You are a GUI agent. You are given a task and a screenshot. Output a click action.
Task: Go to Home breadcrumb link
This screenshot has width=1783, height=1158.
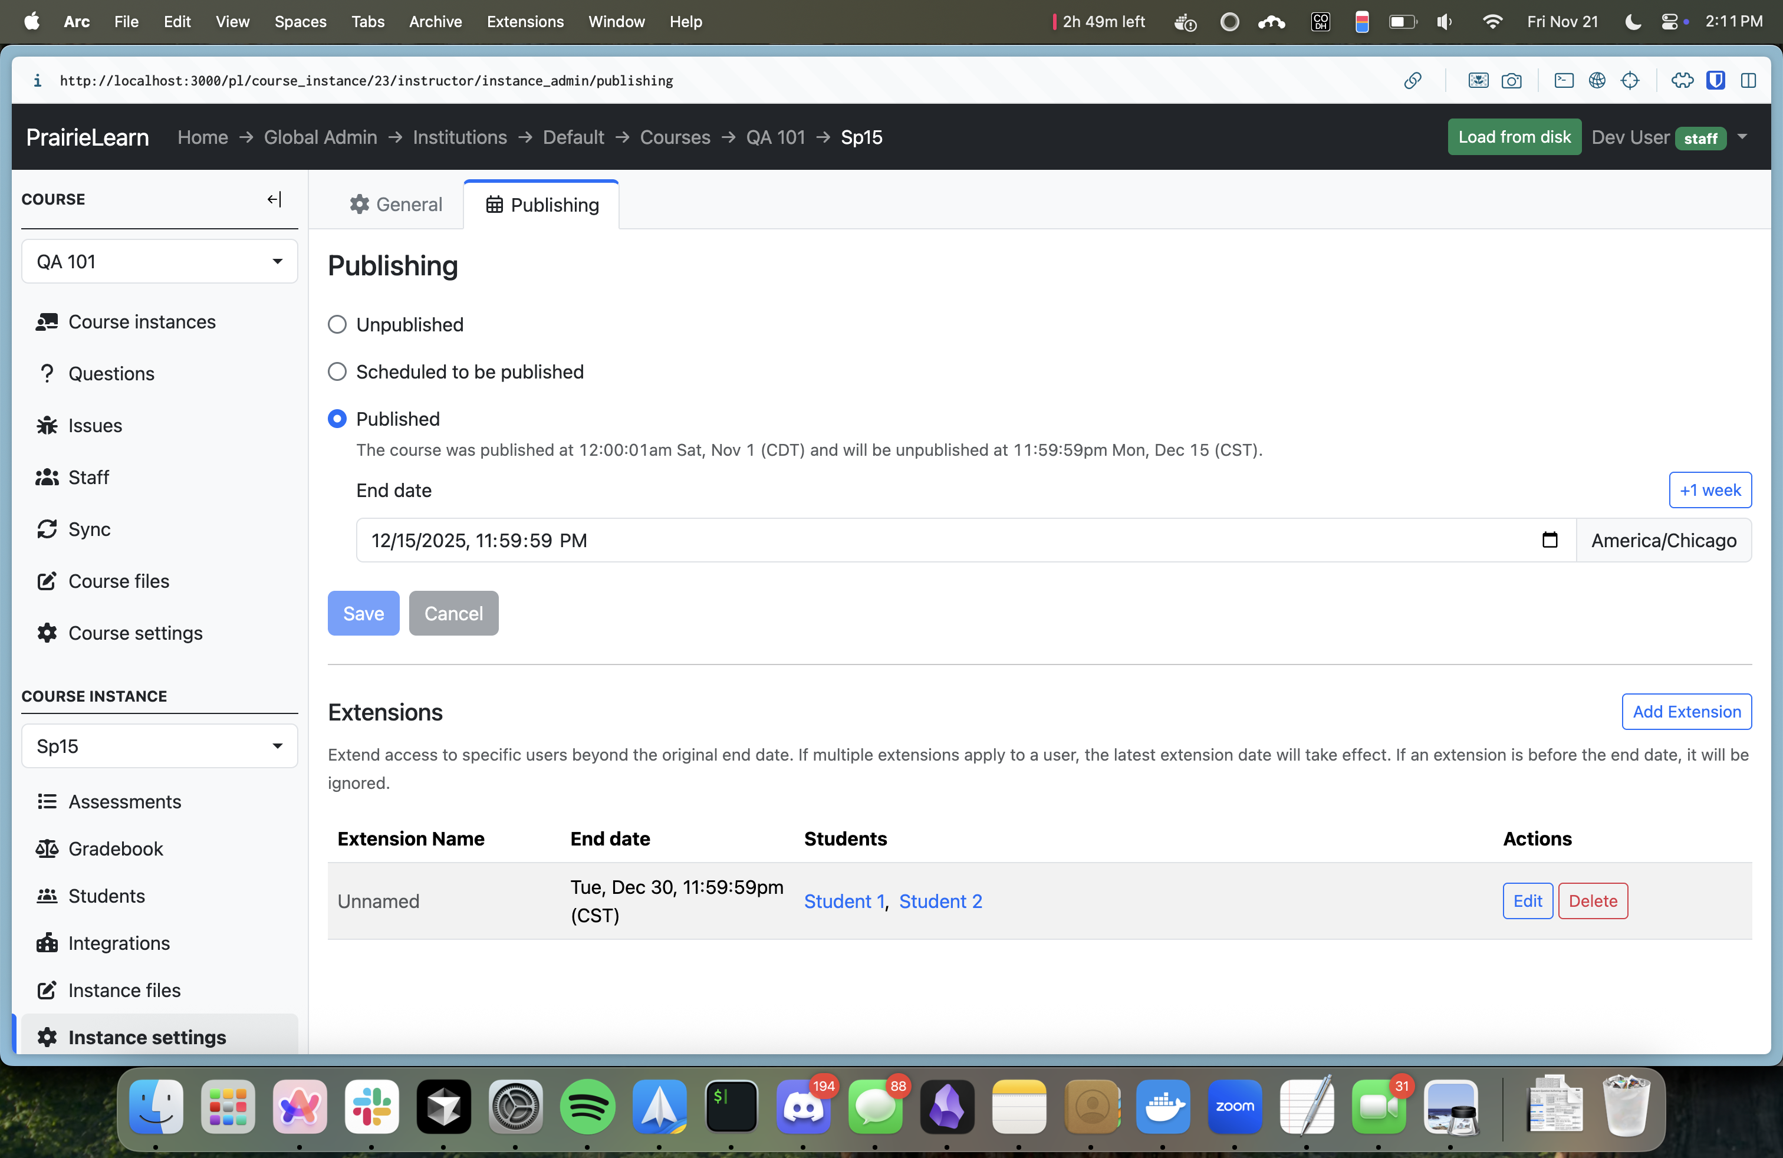(x=203, y=137)
